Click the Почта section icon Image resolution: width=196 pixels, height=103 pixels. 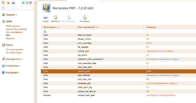[3, 45]
